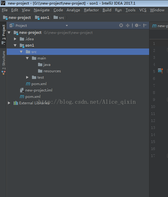Viewport: 168px width, 197px height.
Task: Click the External Libraries bars icon
Action: (16, 103)
